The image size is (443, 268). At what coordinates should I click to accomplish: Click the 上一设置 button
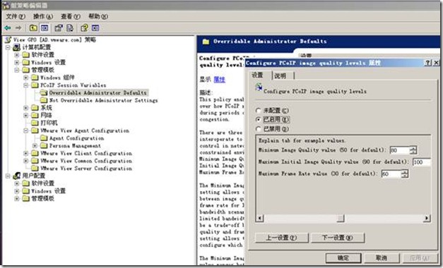281,238
